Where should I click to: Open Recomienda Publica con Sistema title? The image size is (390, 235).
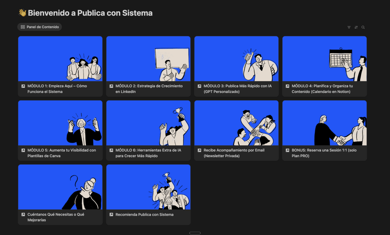pos(144,214)
